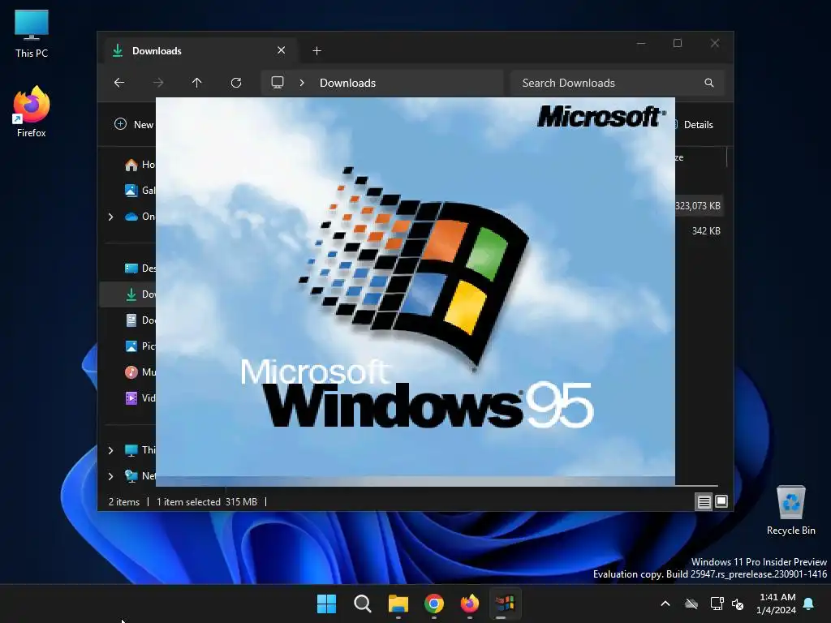
Task: Select OneDrive cloud icon in sidebar
Action: pyautogui.click(x=131, y=216)
